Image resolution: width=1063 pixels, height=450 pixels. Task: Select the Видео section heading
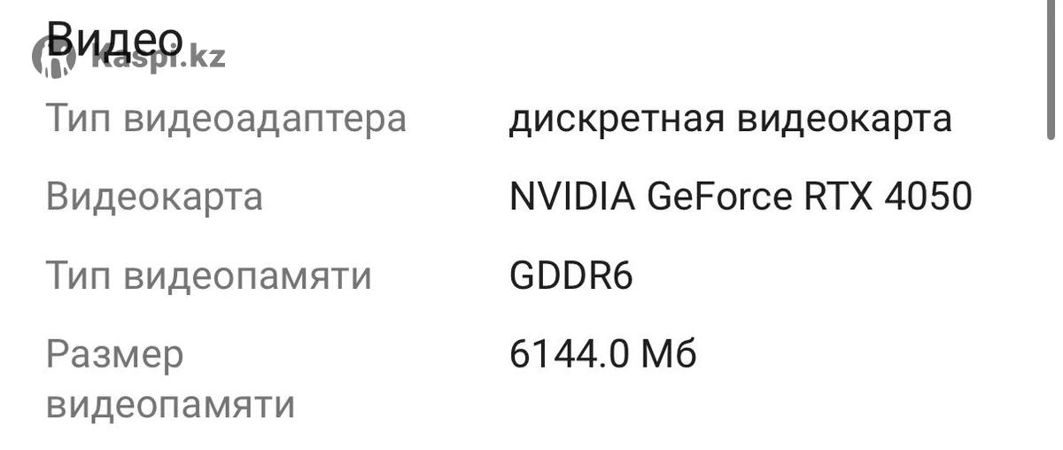click(x=115, y=37)
